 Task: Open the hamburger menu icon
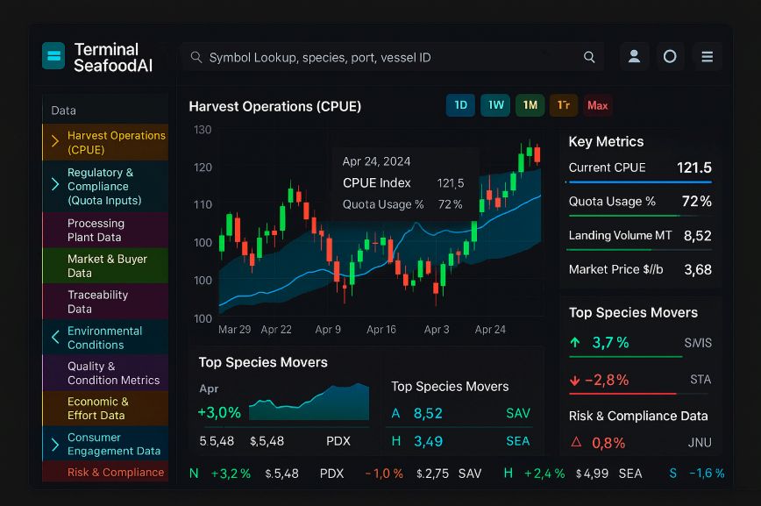click(x=707, y=56)
